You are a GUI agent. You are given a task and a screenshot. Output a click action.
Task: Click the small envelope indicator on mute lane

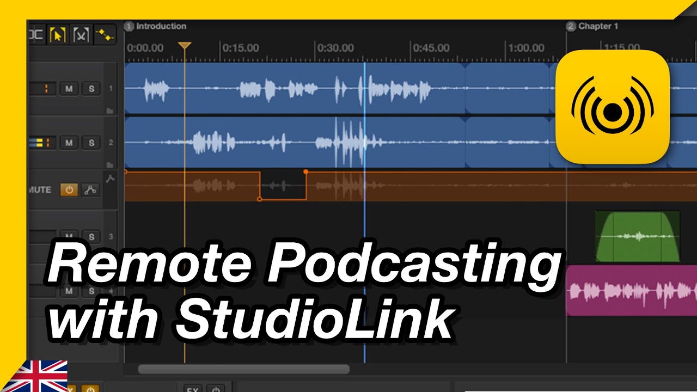(x=111, y=179)
